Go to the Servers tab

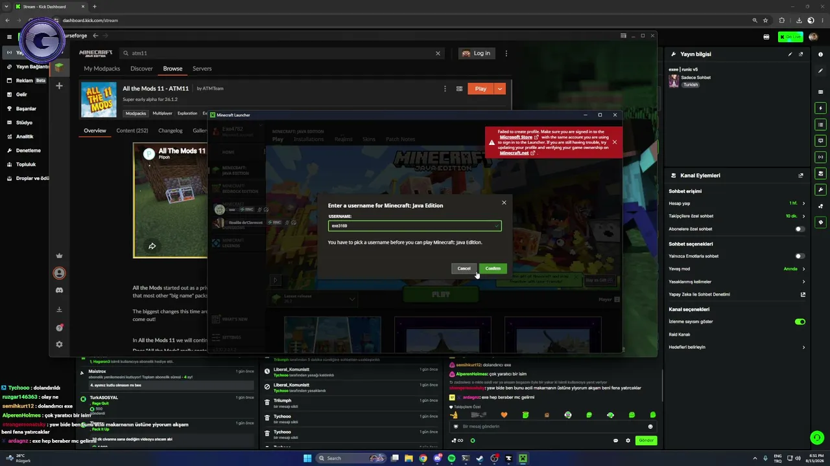(x=202, y=69)
